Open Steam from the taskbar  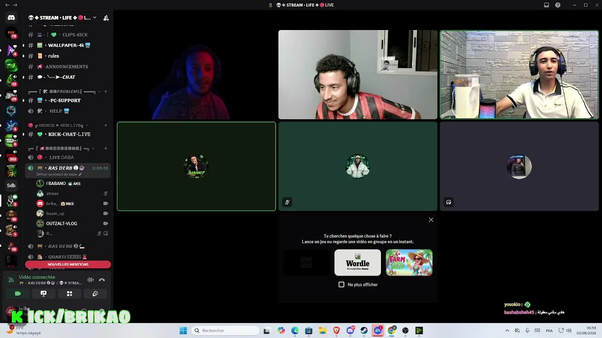point(364,330)
